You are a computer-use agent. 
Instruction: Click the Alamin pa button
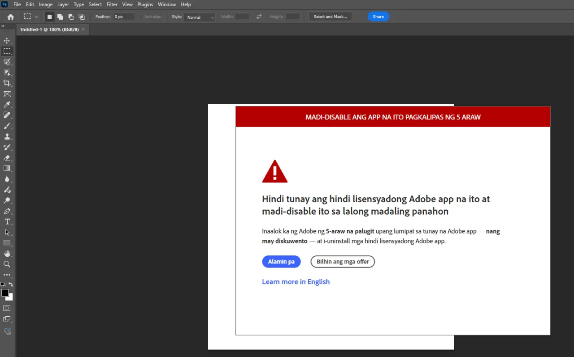tap(281, 262)
